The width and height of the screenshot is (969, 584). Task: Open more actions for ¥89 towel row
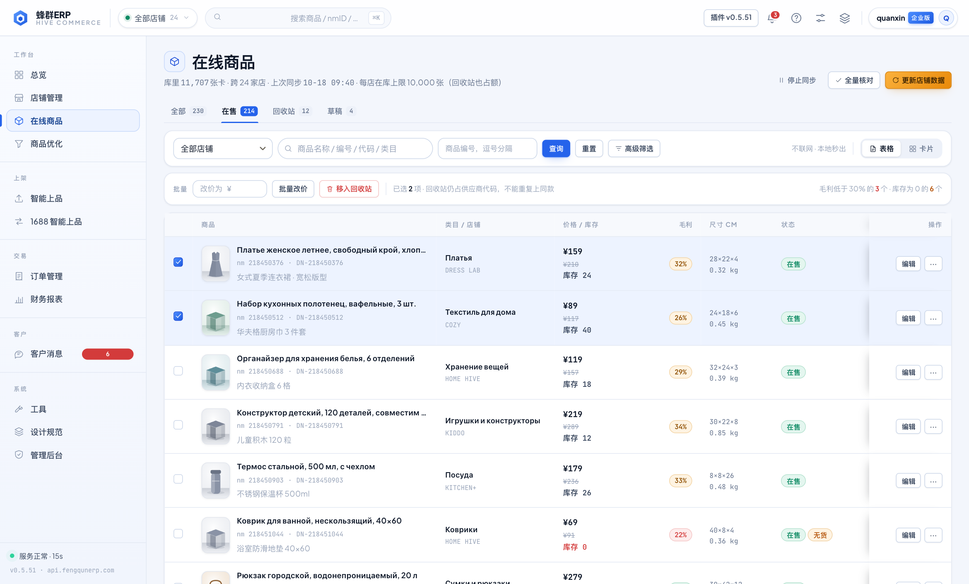pyautogui.click(x=933, y=318)
